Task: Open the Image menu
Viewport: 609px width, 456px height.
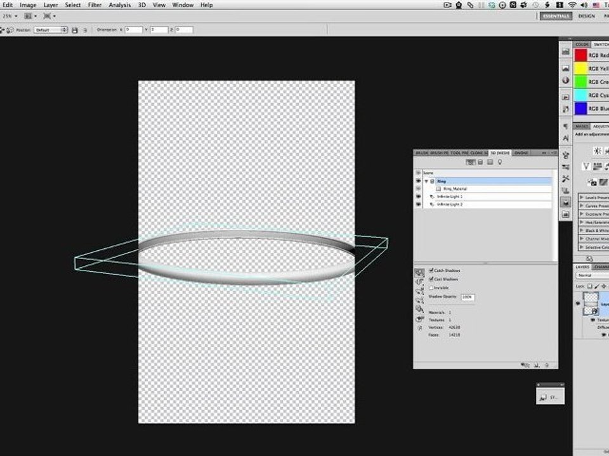Action: click(x=27, y=5)
